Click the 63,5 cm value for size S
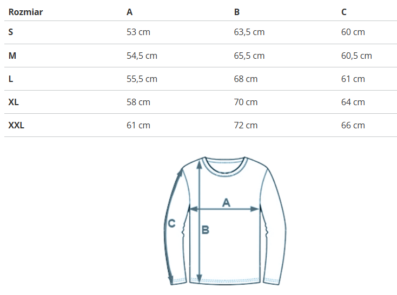The image size is (397, 295). click(x=249, y=32)
